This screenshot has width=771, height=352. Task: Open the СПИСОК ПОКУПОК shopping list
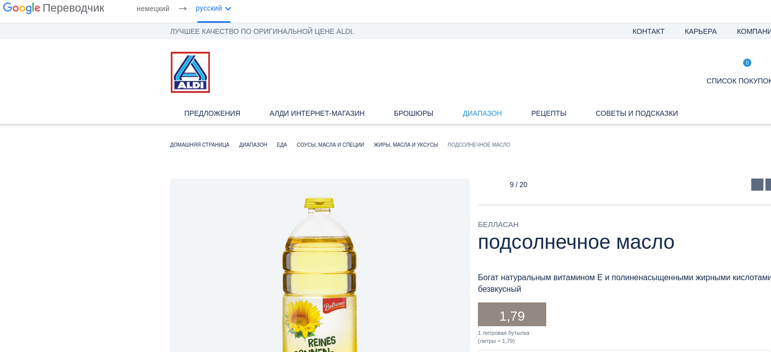click(x=739, y=81)
